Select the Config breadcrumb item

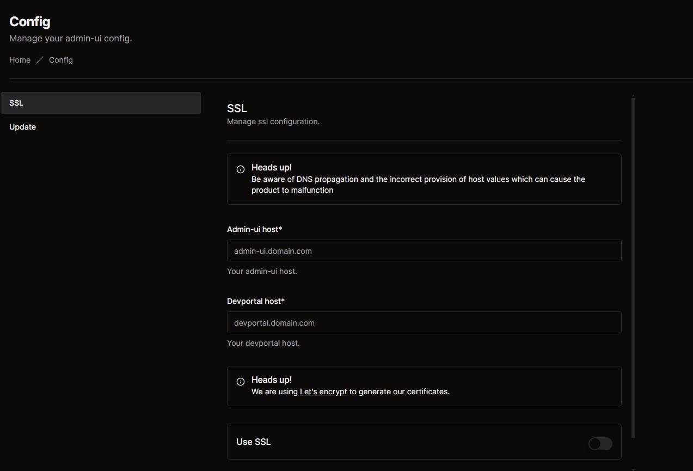(x=60, y=60)
